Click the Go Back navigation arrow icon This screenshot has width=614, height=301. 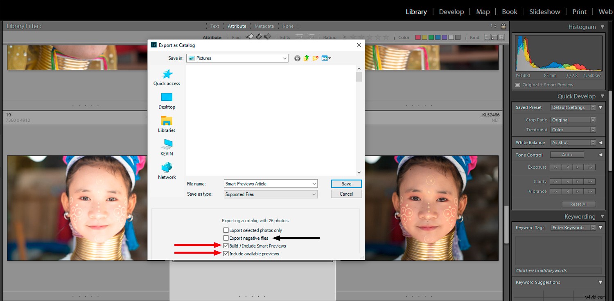297,58
